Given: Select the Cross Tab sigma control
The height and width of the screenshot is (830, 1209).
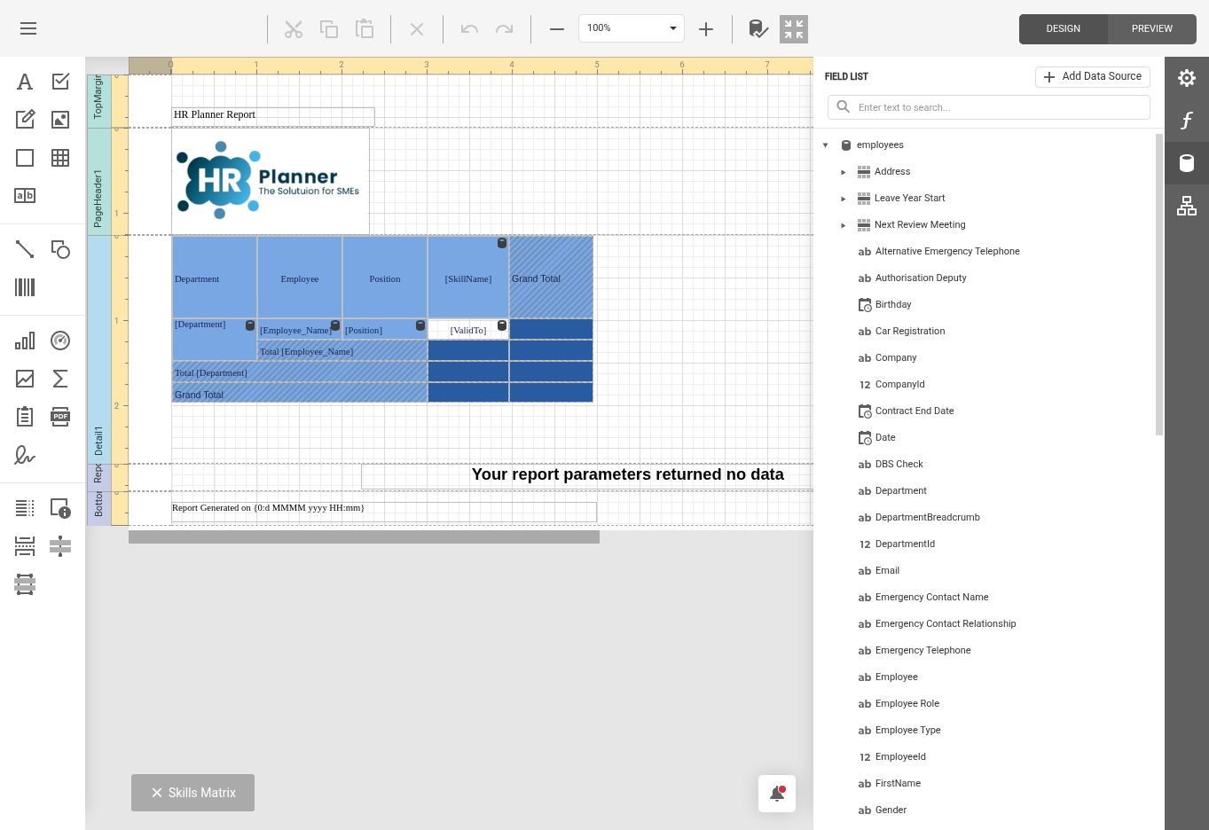Looking at the screenshot, I should pyautogui.click(x=60, y=379).
